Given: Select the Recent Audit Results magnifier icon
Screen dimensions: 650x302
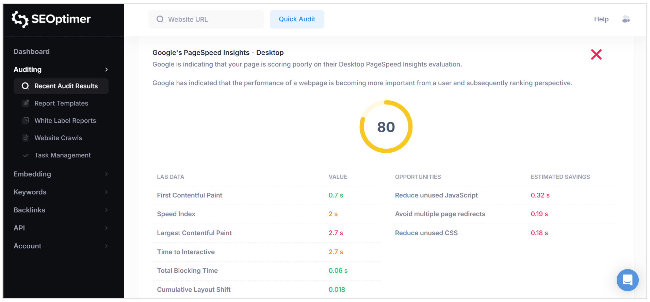Looking at the screenshot, I should 25,86.
